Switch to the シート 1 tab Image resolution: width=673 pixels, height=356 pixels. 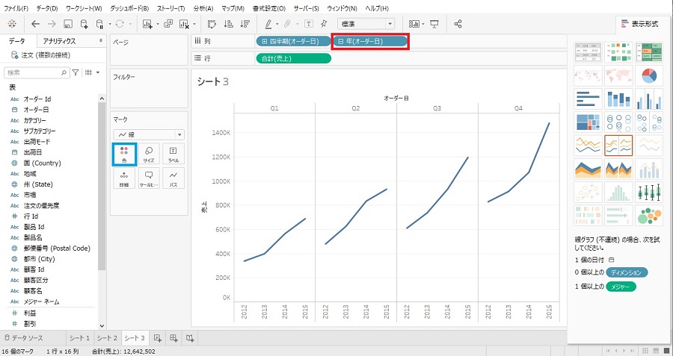79,339
